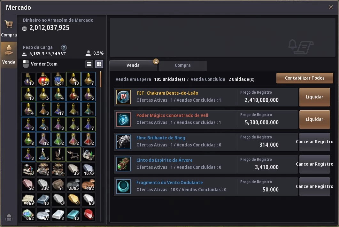
Task: Click the Fragmento do Vento Ondulante icon
Action: (123, 186)
